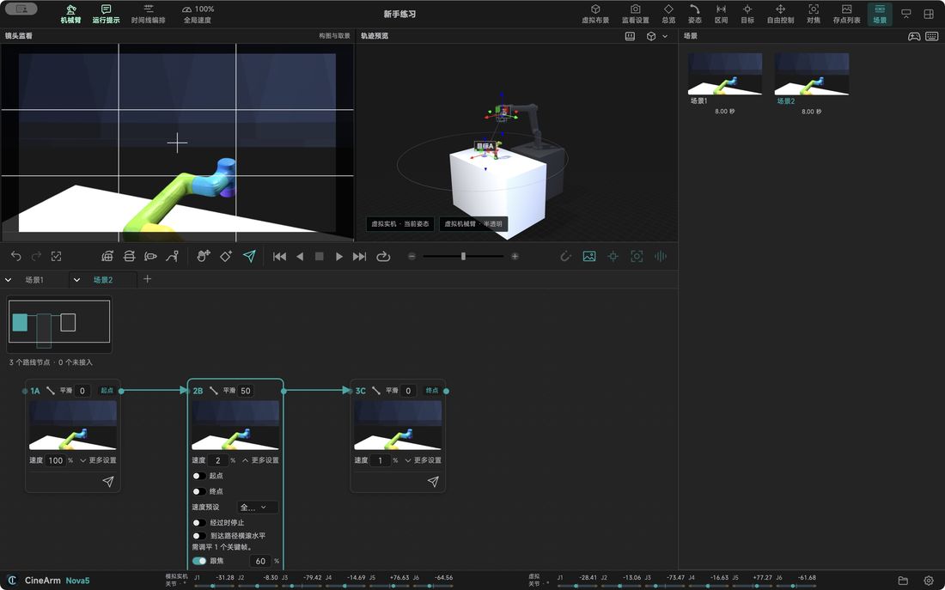Open the 速度预设 dropdown
Viewport: 945px width, 590px height.
258,507
